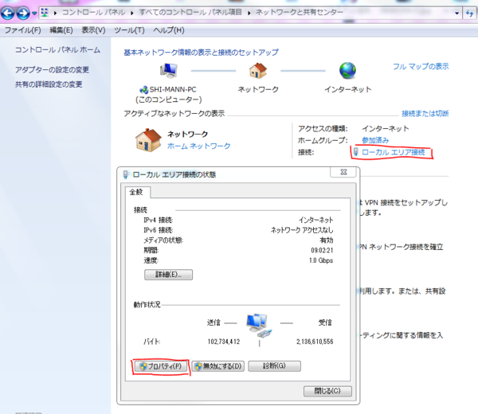Click the refresh button beside the address bar
Viewport: 478px width, 414px height.
click(x=469, y=13)
